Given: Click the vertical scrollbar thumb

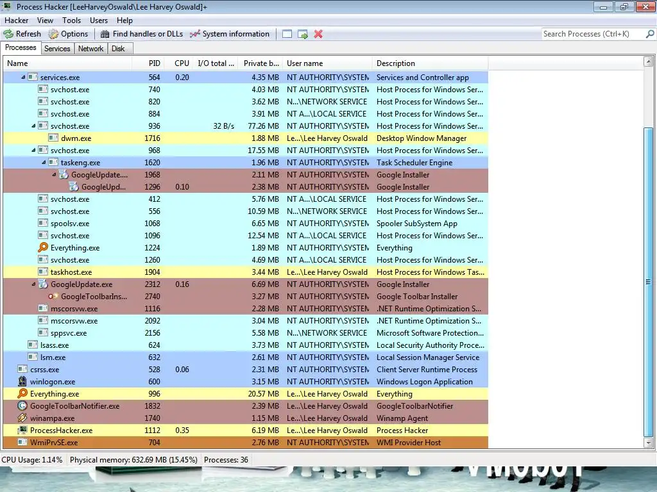Looking at the screenshot, I should (x=648, y=282).
